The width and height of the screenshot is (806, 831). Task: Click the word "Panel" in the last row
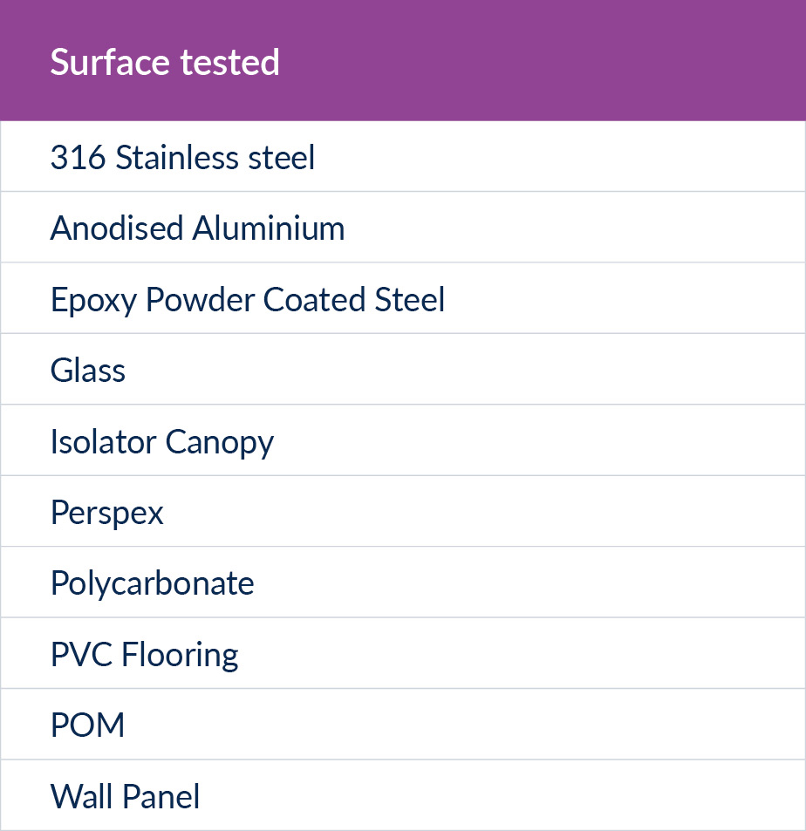161,796
